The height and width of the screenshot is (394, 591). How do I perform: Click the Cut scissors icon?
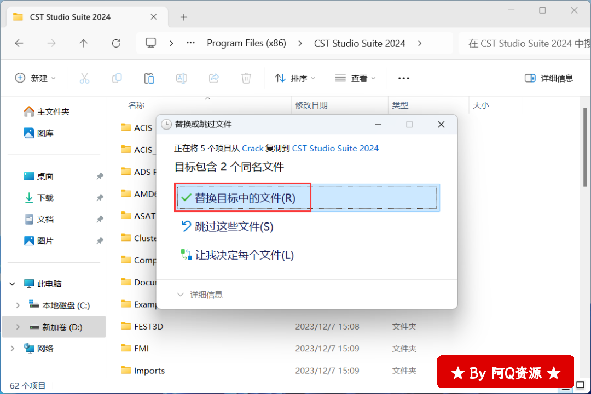pyautogui.click(x=84, y=78)
